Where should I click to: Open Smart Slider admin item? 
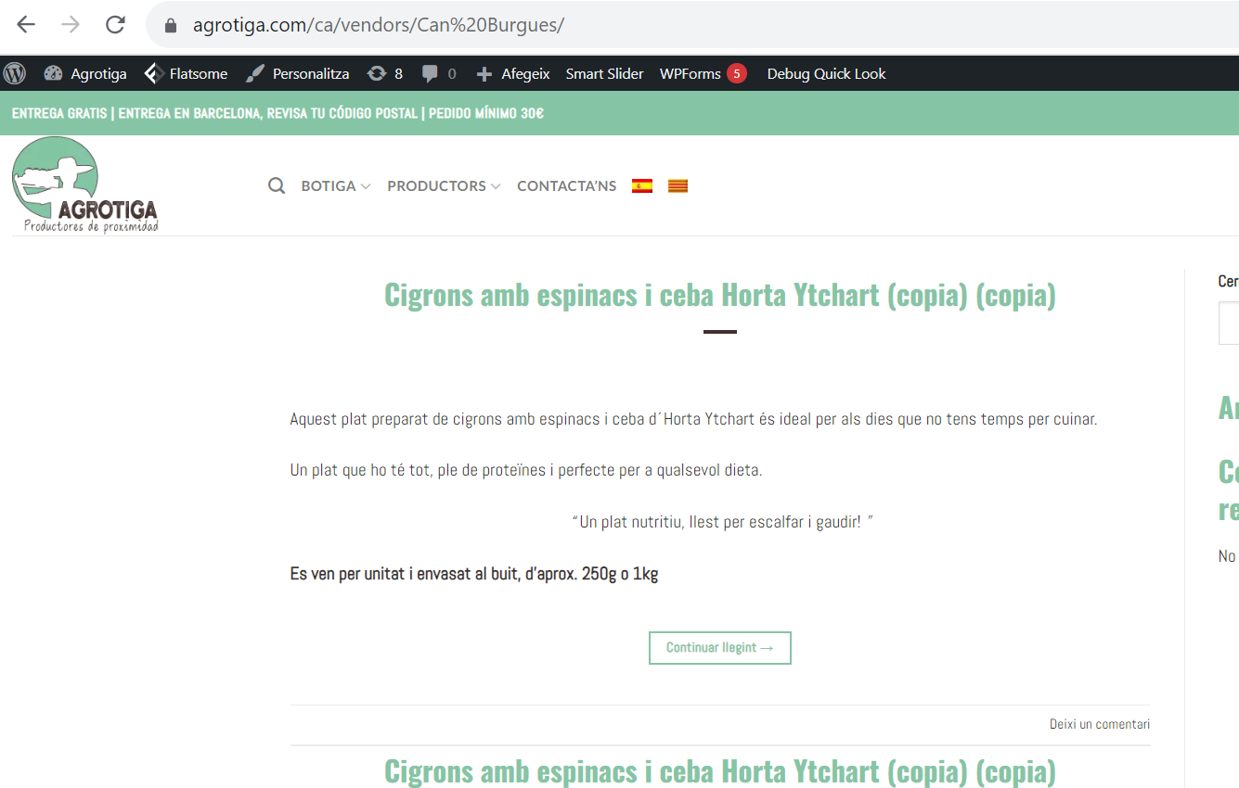point(604,73)
